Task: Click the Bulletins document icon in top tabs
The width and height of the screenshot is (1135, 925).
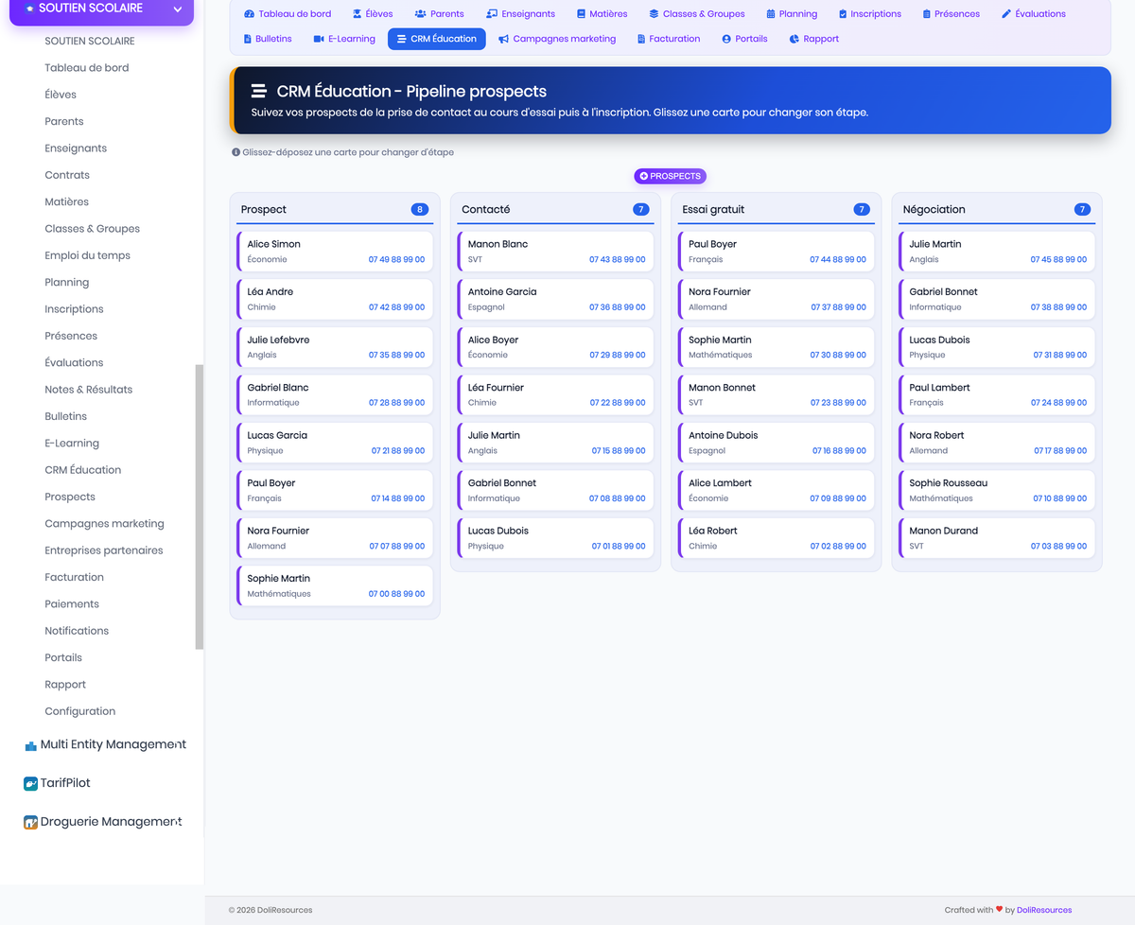Action: [x=248, y=39]
